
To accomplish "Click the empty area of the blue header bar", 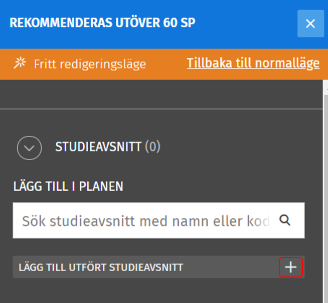I will (246, 23).
